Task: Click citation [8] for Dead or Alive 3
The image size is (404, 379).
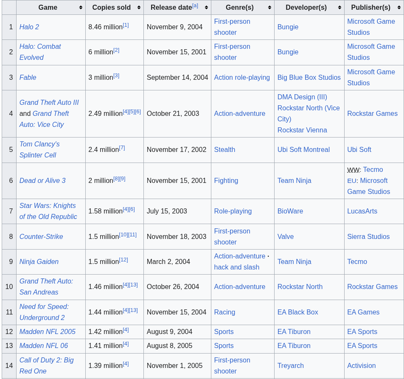Action: pos(116,179)
